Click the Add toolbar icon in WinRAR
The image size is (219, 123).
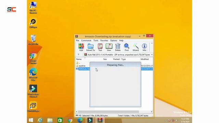(81, 47)
